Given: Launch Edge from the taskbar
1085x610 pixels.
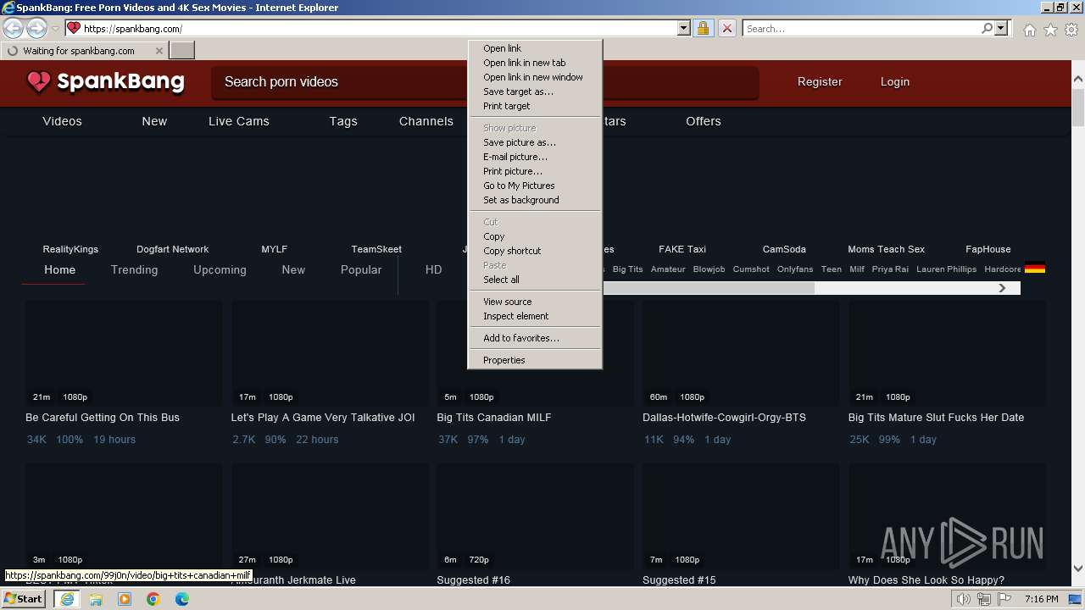Looking at the screenshot, I should click(x=182, y=599).
